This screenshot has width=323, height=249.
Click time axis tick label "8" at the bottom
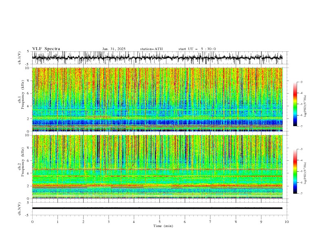click(x=236, y=222)
